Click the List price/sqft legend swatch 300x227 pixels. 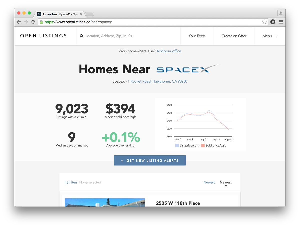click(x=177, y=145)
